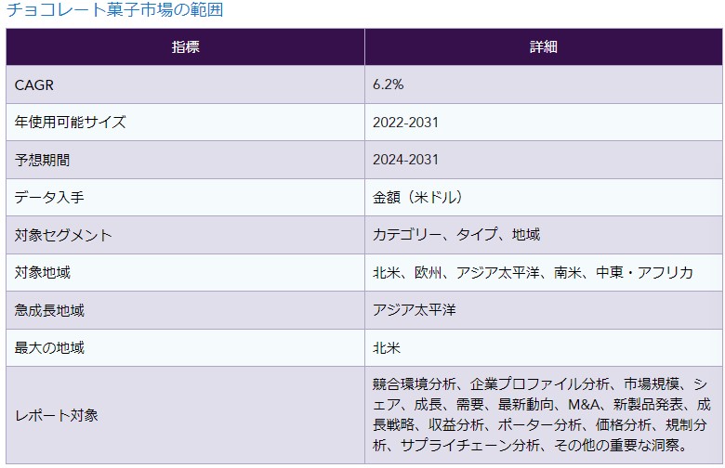Click the レポート対象 label

coord(56,415)
